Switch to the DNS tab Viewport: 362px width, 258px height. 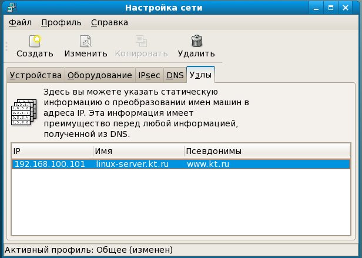tap(175, 75)
